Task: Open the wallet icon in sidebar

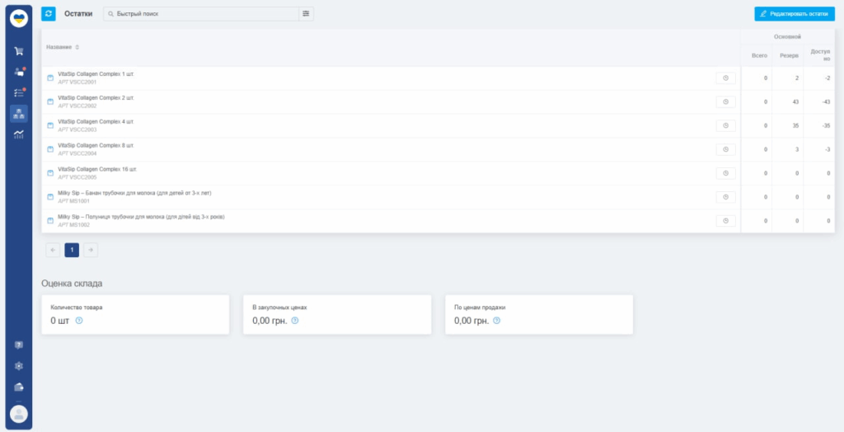Action: [x=18, y=387]
